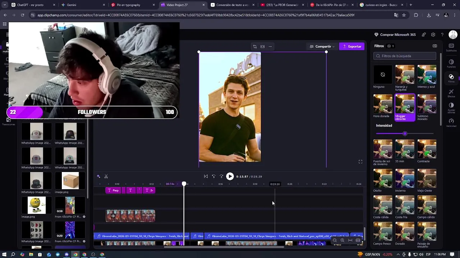
Task: Apply the Campo cálido filter
Action: [x=427, y=207]
